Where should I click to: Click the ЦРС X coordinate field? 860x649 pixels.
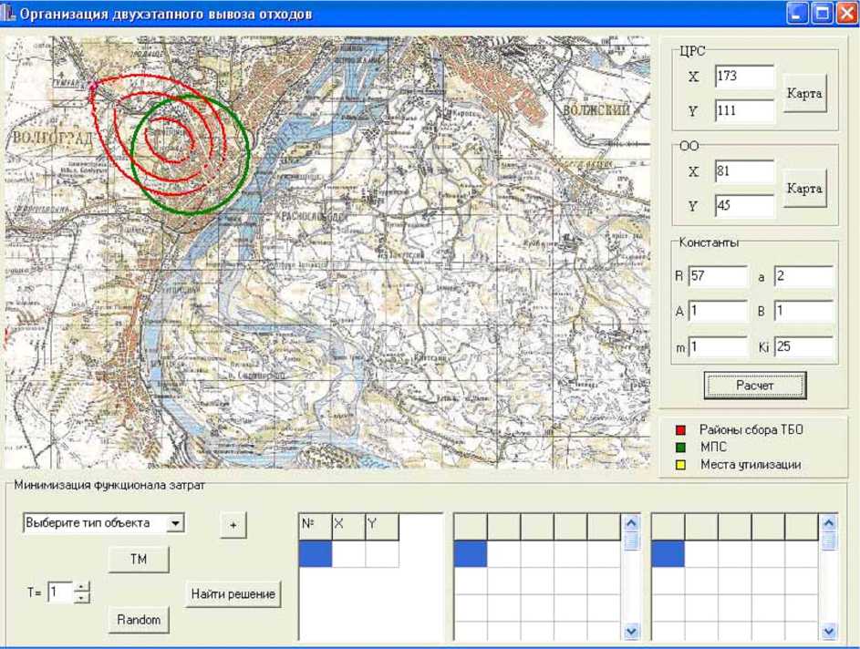point(744,77)
